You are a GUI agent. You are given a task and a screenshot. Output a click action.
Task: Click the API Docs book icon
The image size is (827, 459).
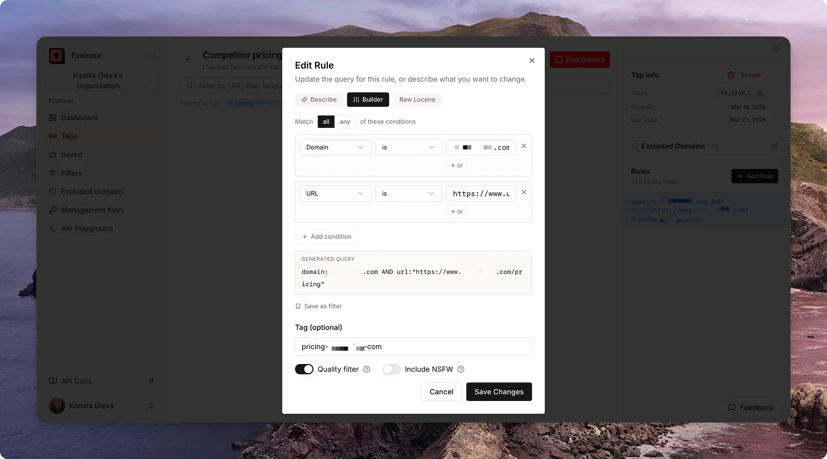[x=53, y=381]
